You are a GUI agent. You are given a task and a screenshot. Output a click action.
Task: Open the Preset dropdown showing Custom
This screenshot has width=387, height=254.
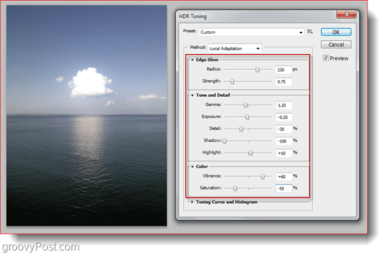(x=251, y=33)
